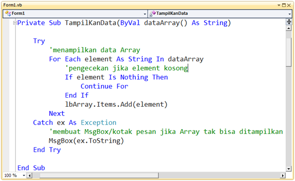Click the vertical scrollbar up arrow
295x181 pixels.
289,28
